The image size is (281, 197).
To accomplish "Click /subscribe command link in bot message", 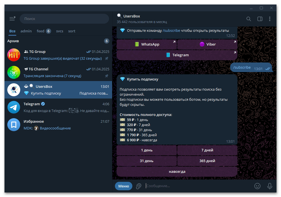I will (171, 30).
